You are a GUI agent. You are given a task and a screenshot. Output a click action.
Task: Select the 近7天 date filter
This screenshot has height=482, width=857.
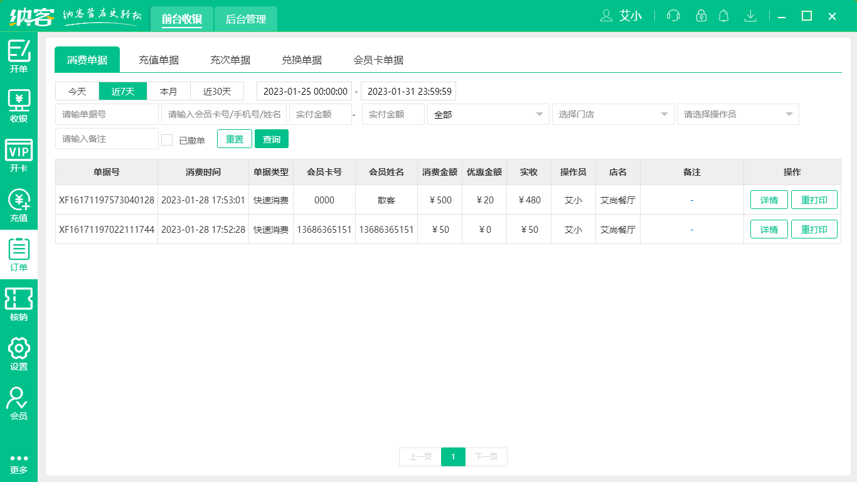click(x=122, y=91)
